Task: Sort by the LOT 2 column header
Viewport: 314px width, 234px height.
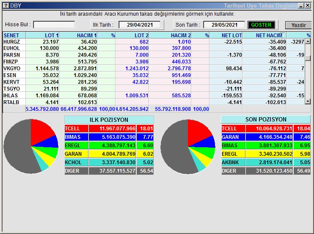Action: [x=132, y=35]
